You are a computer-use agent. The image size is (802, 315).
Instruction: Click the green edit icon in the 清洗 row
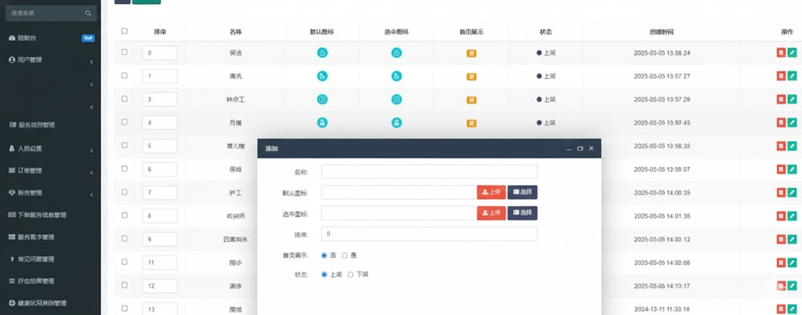tap(792, 76)
